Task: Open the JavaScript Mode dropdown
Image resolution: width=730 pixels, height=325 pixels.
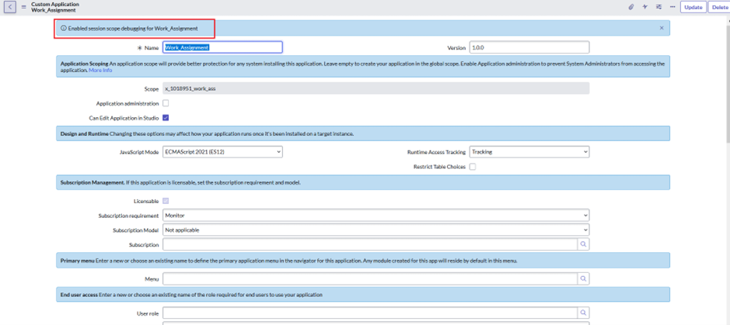Action: point(222,152)
